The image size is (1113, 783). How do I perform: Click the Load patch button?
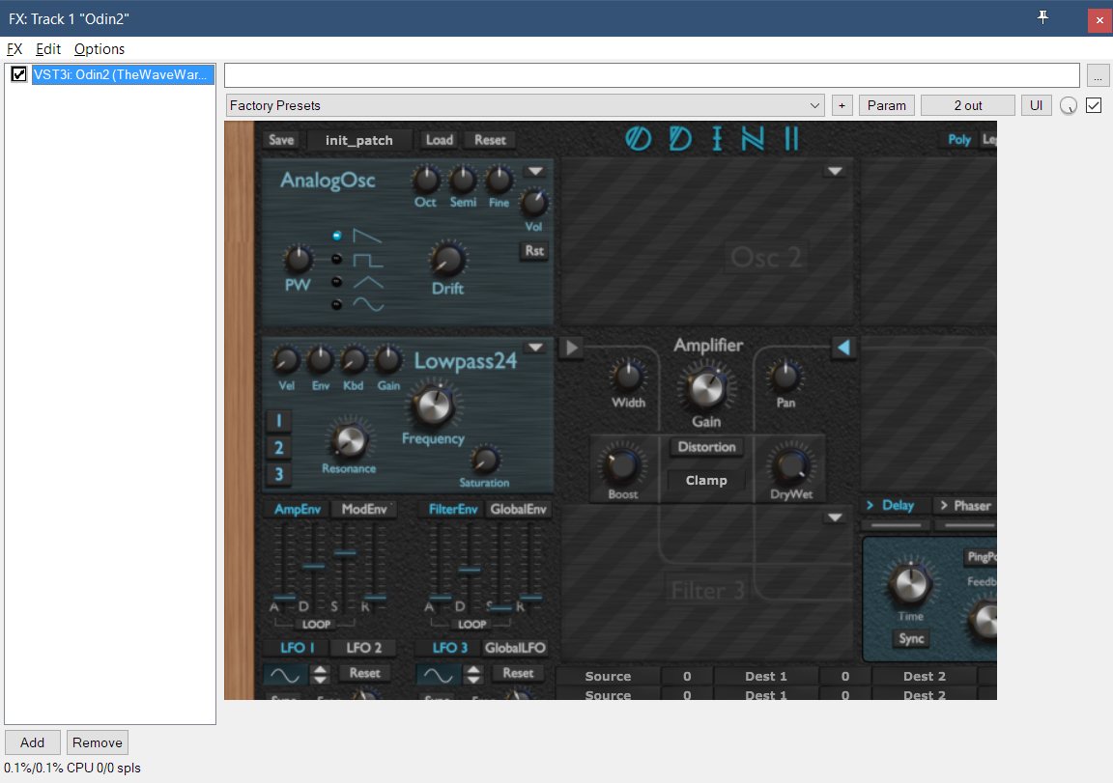[440, 140]
